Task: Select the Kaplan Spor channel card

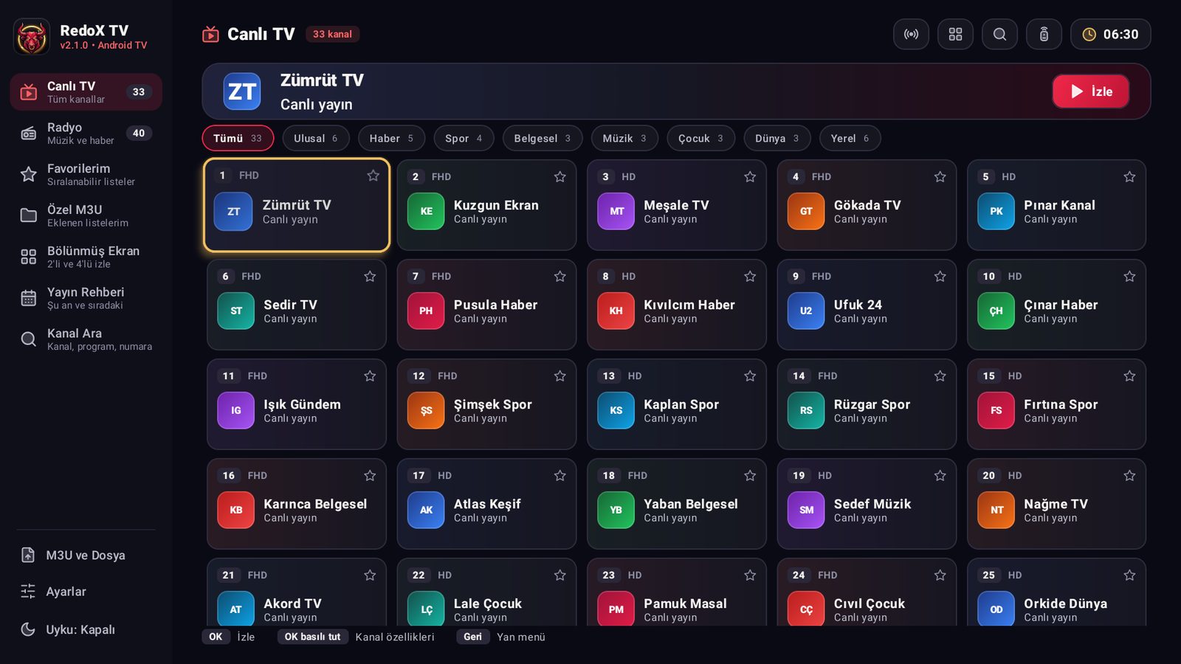Action: 677,404
